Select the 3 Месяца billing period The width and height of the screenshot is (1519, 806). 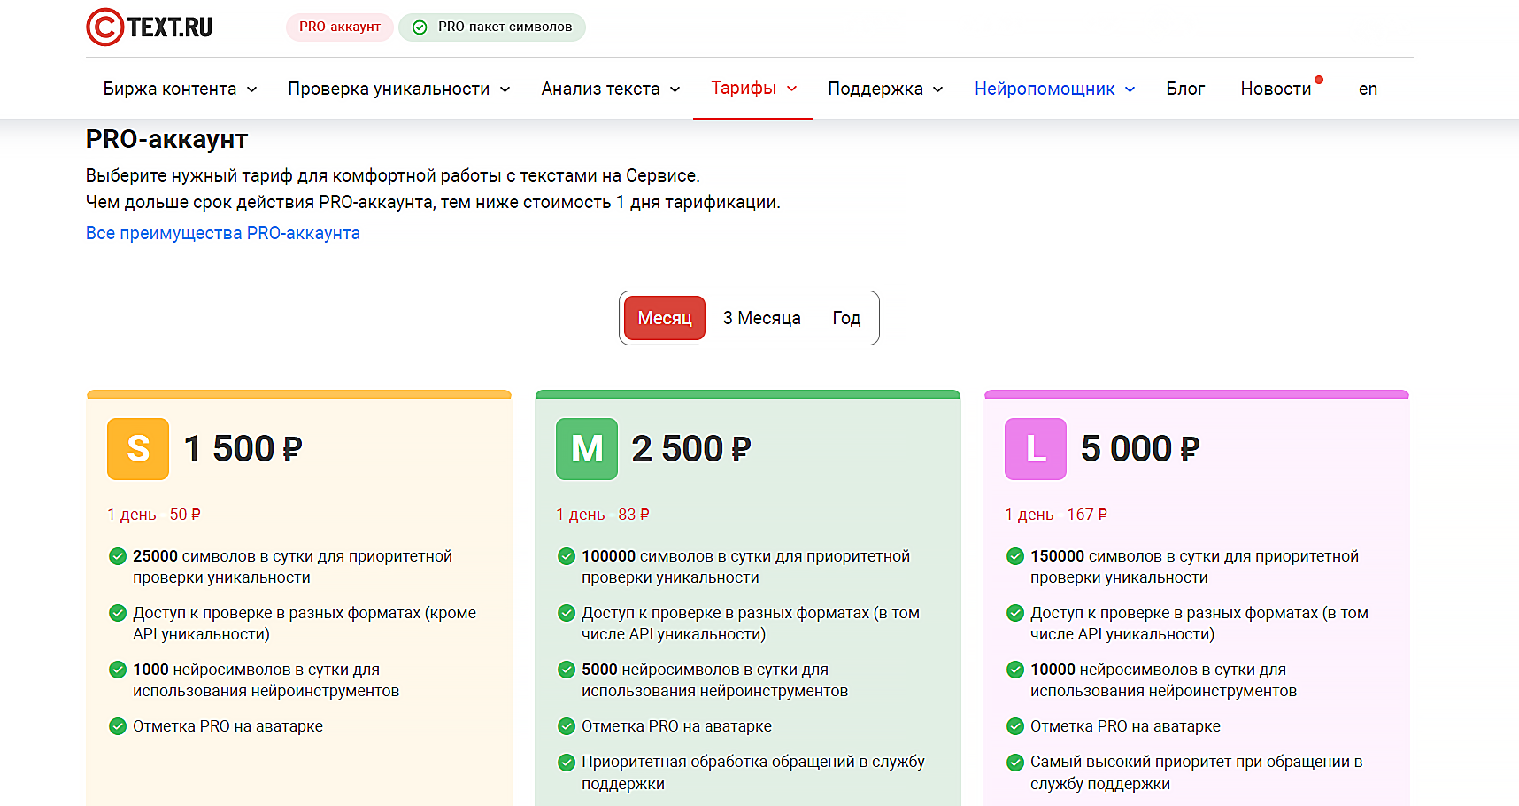761,318
